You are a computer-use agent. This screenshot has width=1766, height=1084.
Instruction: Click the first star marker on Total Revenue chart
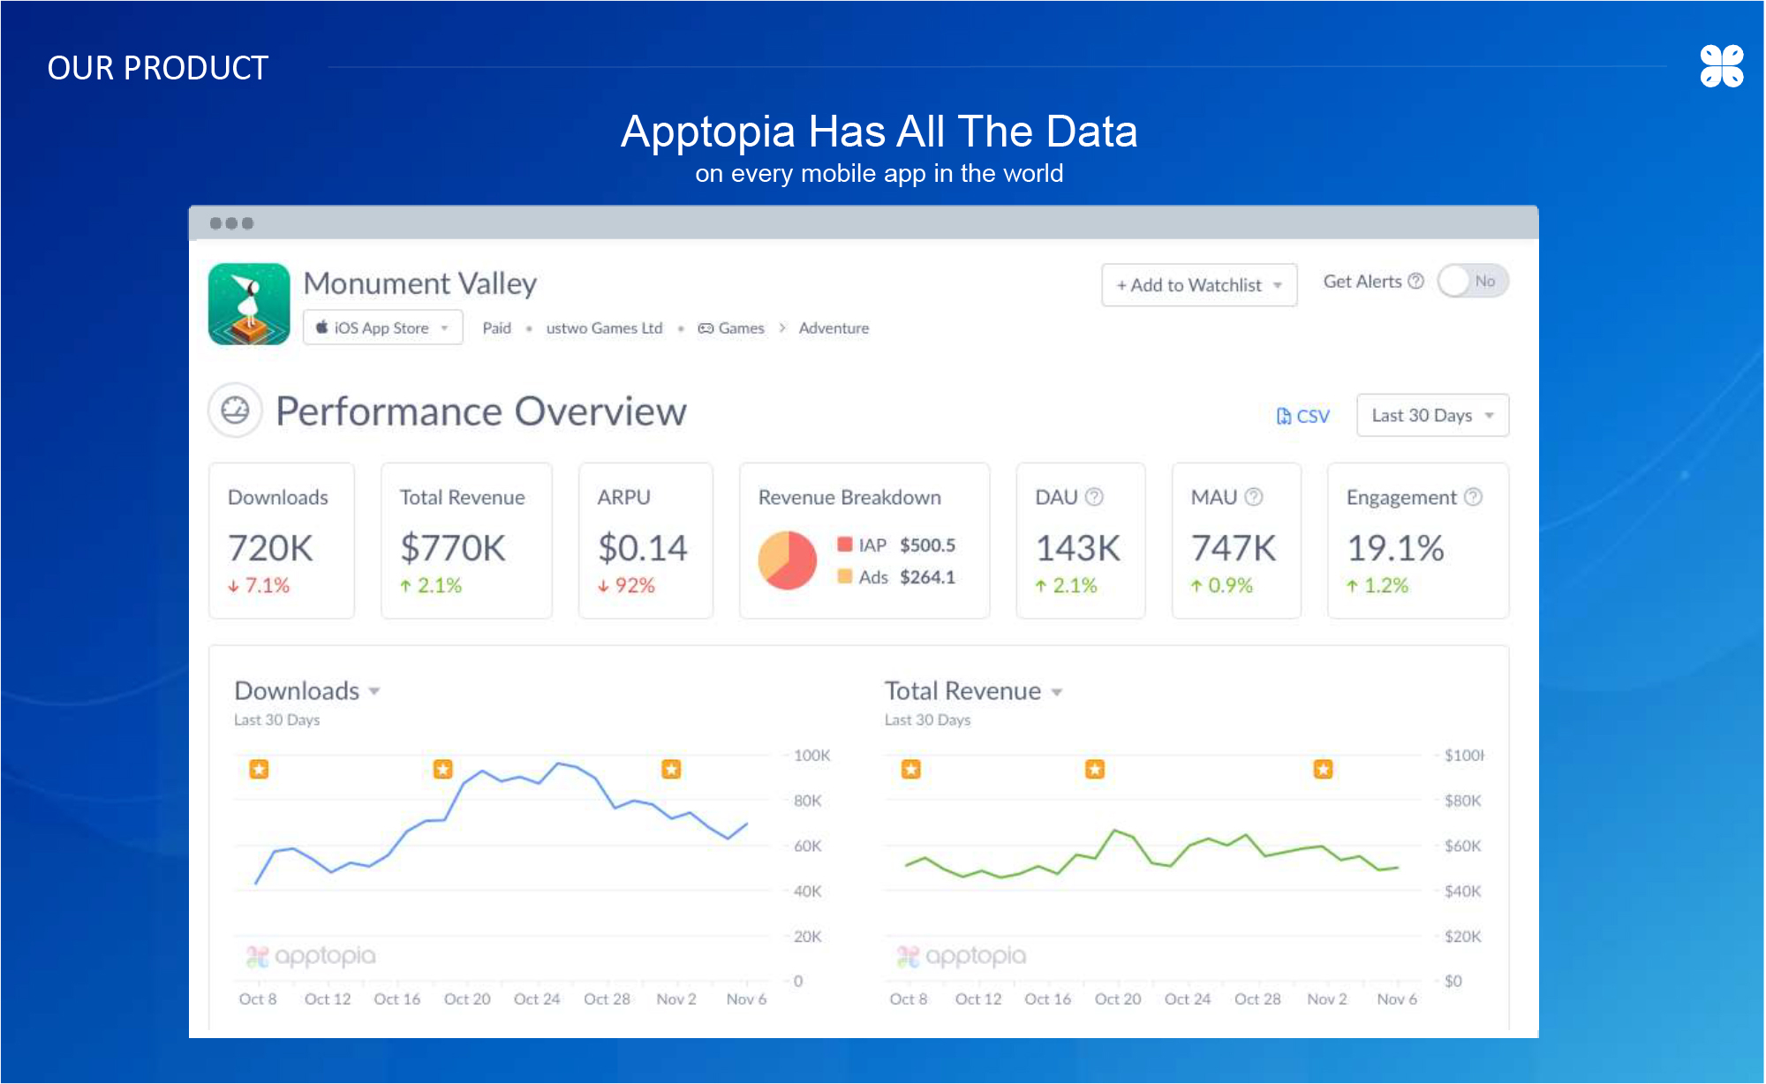click(x=911, y=770)
